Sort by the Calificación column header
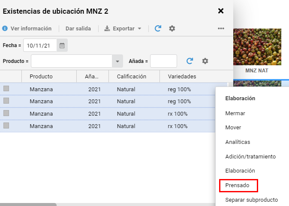Screen dimensions: 289x206 point(134,76)
